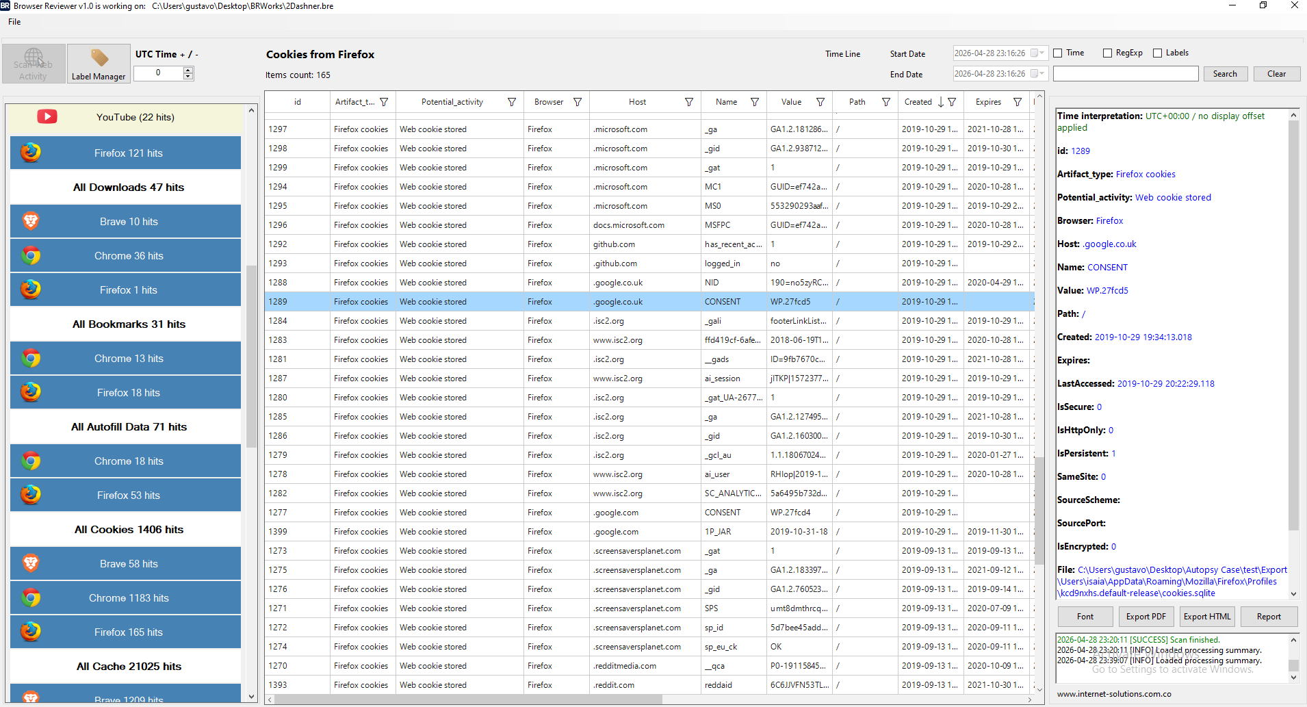The width and height of the screenshot is (1307, 707).
Task: Click the Created column filter icon
Action: (952, 102)
